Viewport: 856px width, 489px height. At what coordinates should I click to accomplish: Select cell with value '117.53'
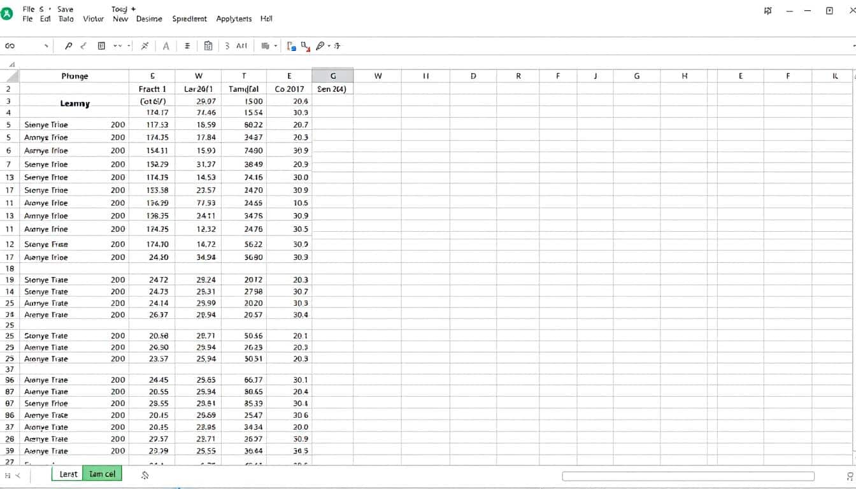pos(152,125)
